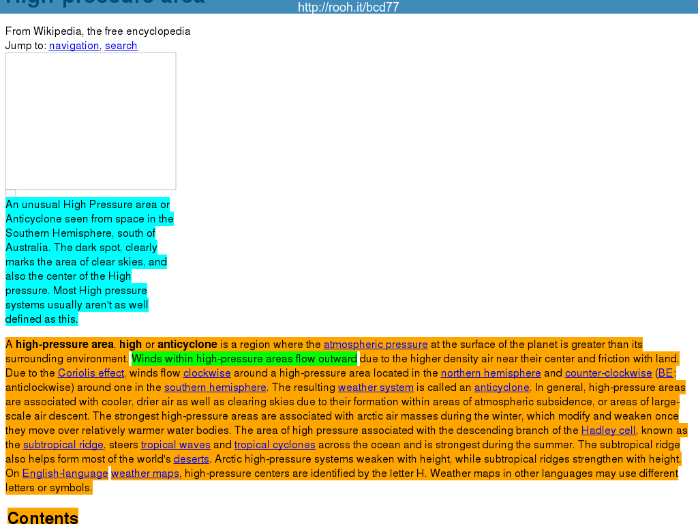Viewport: 698px width, 524px height.
Task: Jump to navigation link
Action: 74,46
